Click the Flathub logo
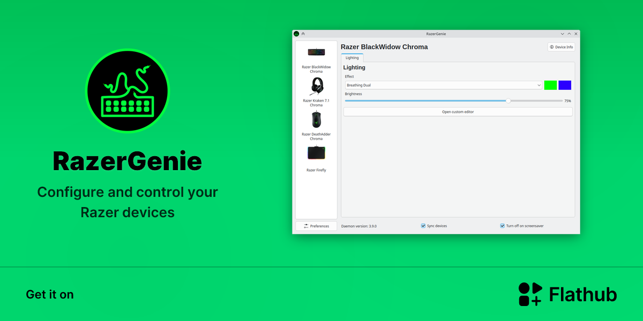 567,294
